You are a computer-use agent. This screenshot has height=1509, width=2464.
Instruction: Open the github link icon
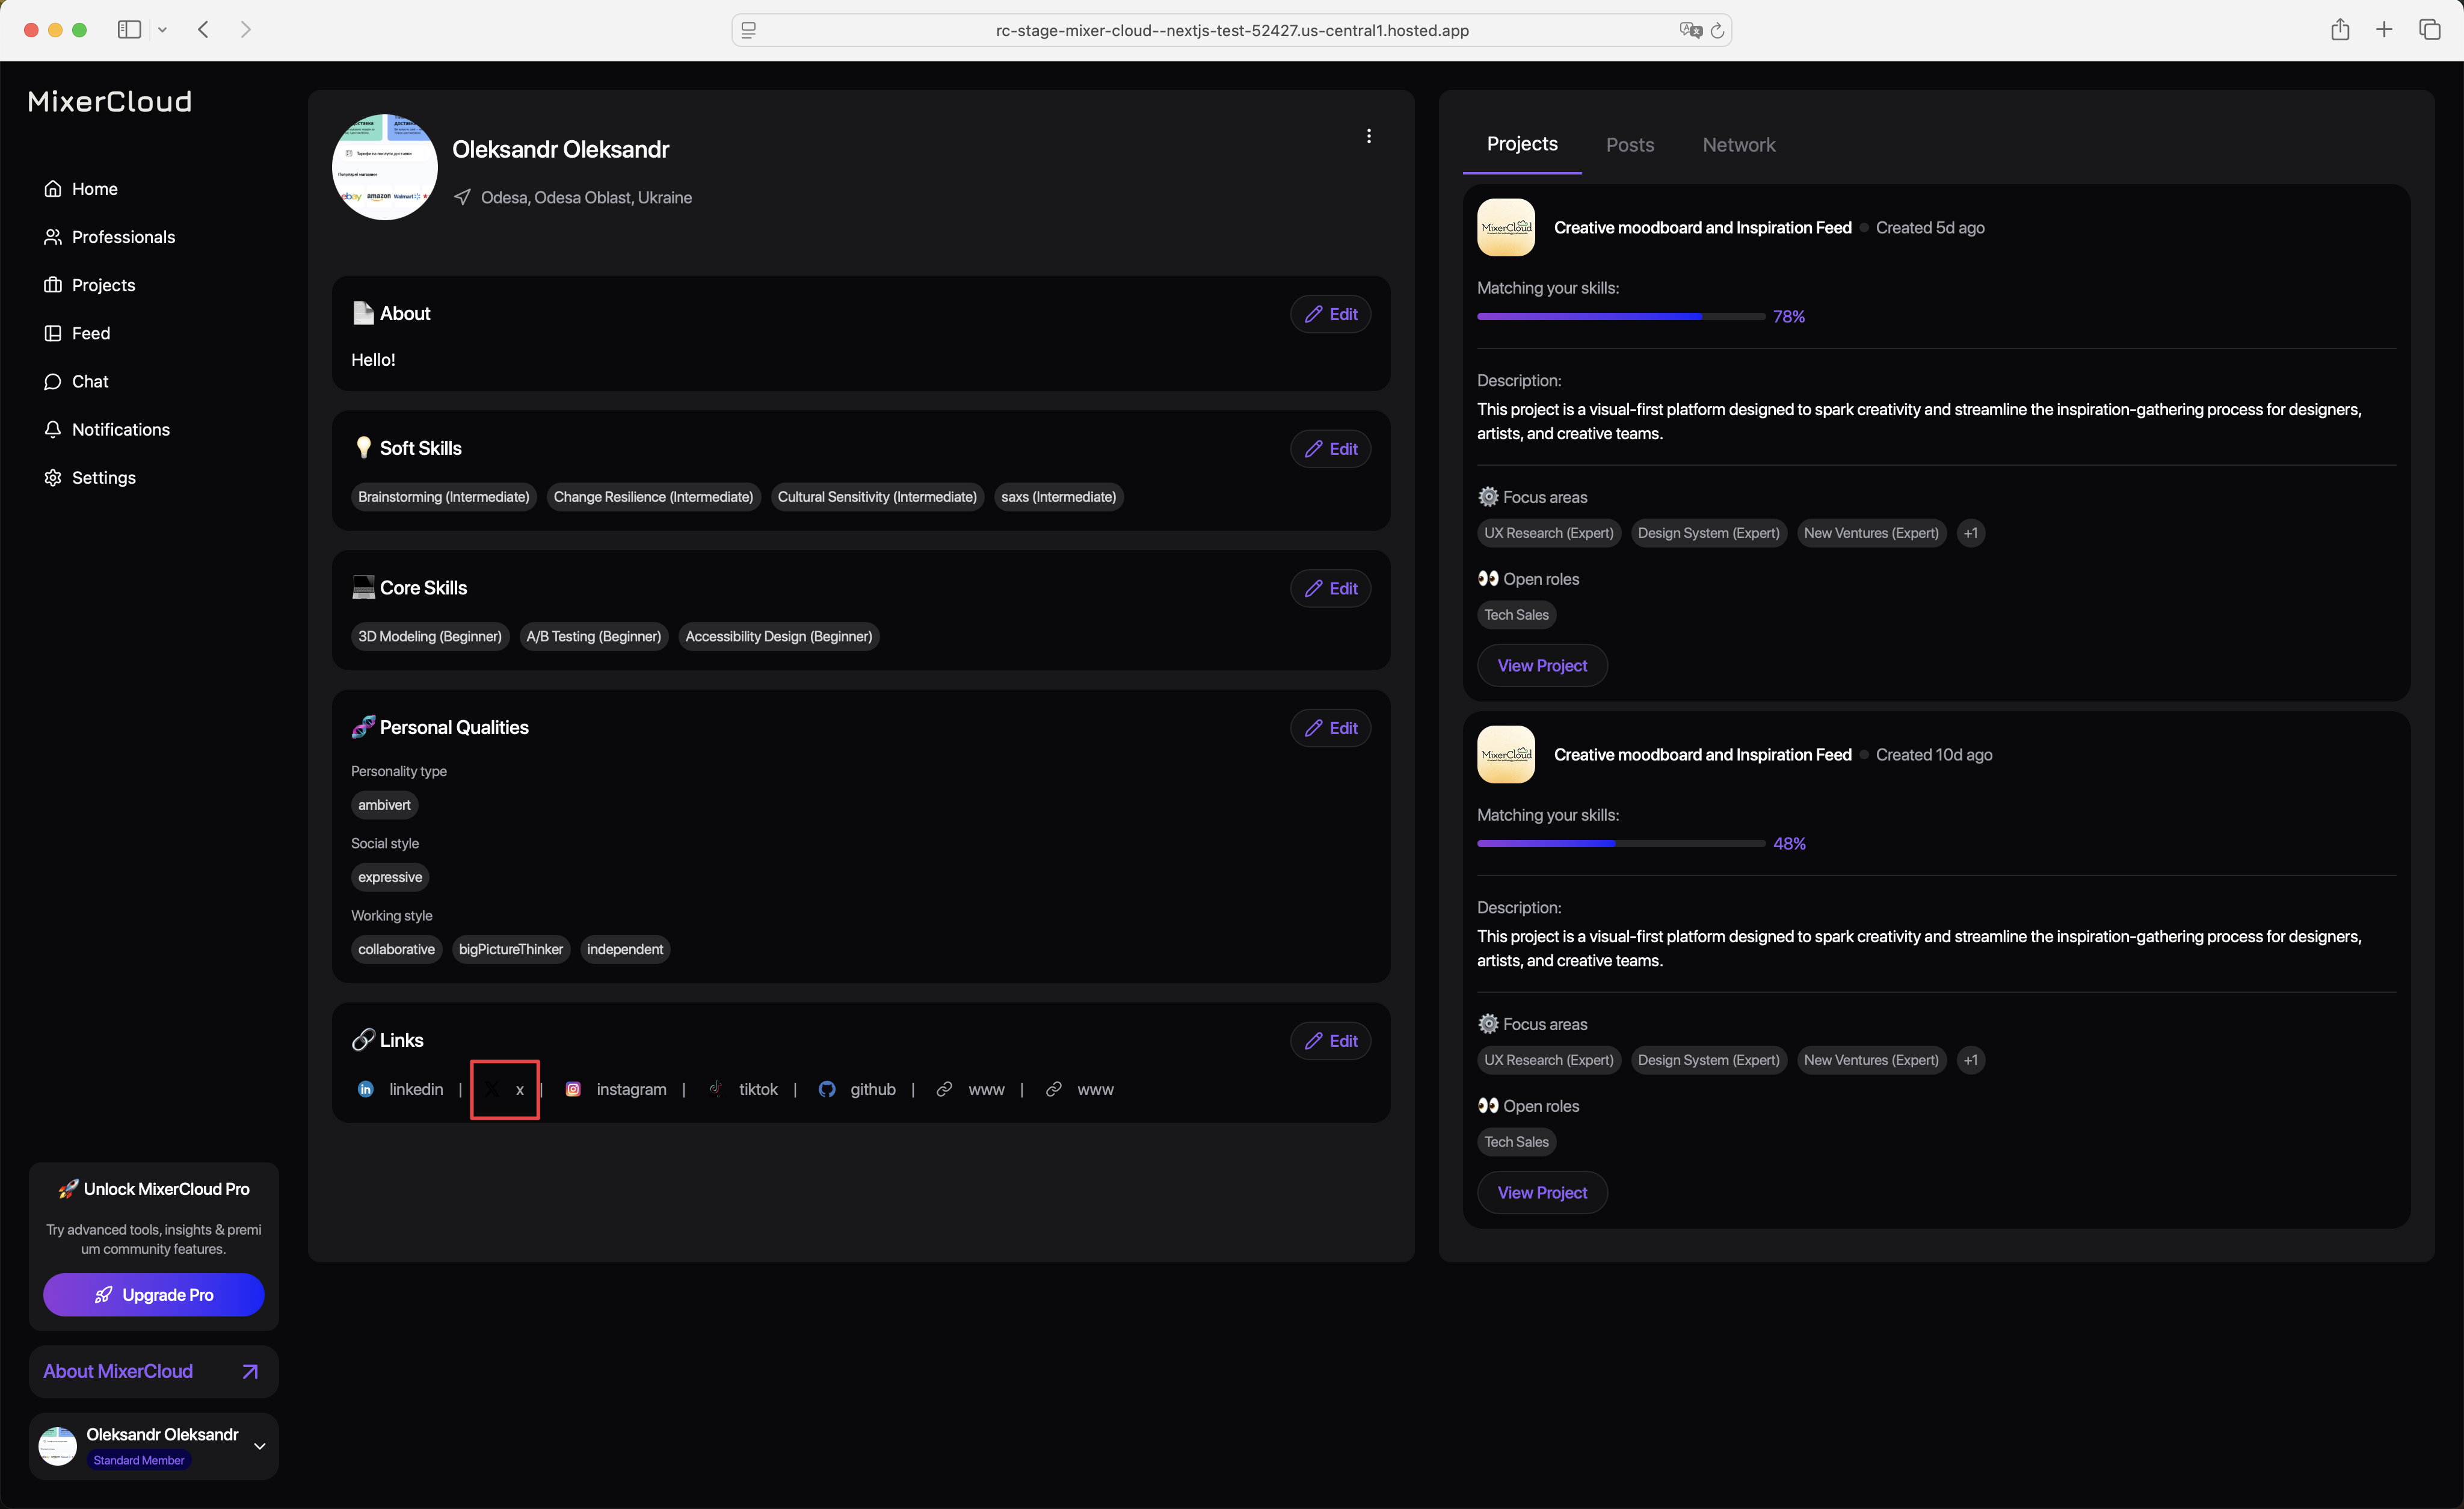pyautogui.click(x=827, y=1089)
